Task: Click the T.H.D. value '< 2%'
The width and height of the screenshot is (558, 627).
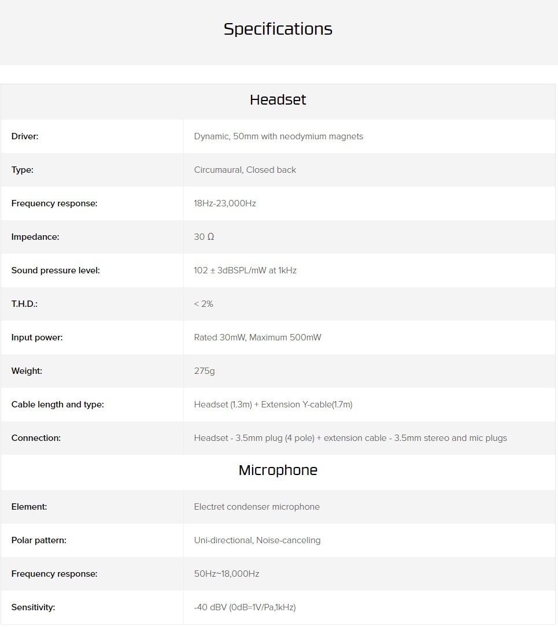Action: (x=204, y=304)
